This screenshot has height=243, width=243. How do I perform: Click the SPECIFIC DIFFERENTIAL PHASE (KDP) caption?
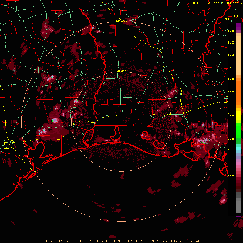84,241
